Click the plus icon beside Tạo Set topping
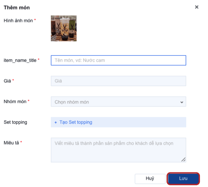The image size is (208, 187). [56, 122]
